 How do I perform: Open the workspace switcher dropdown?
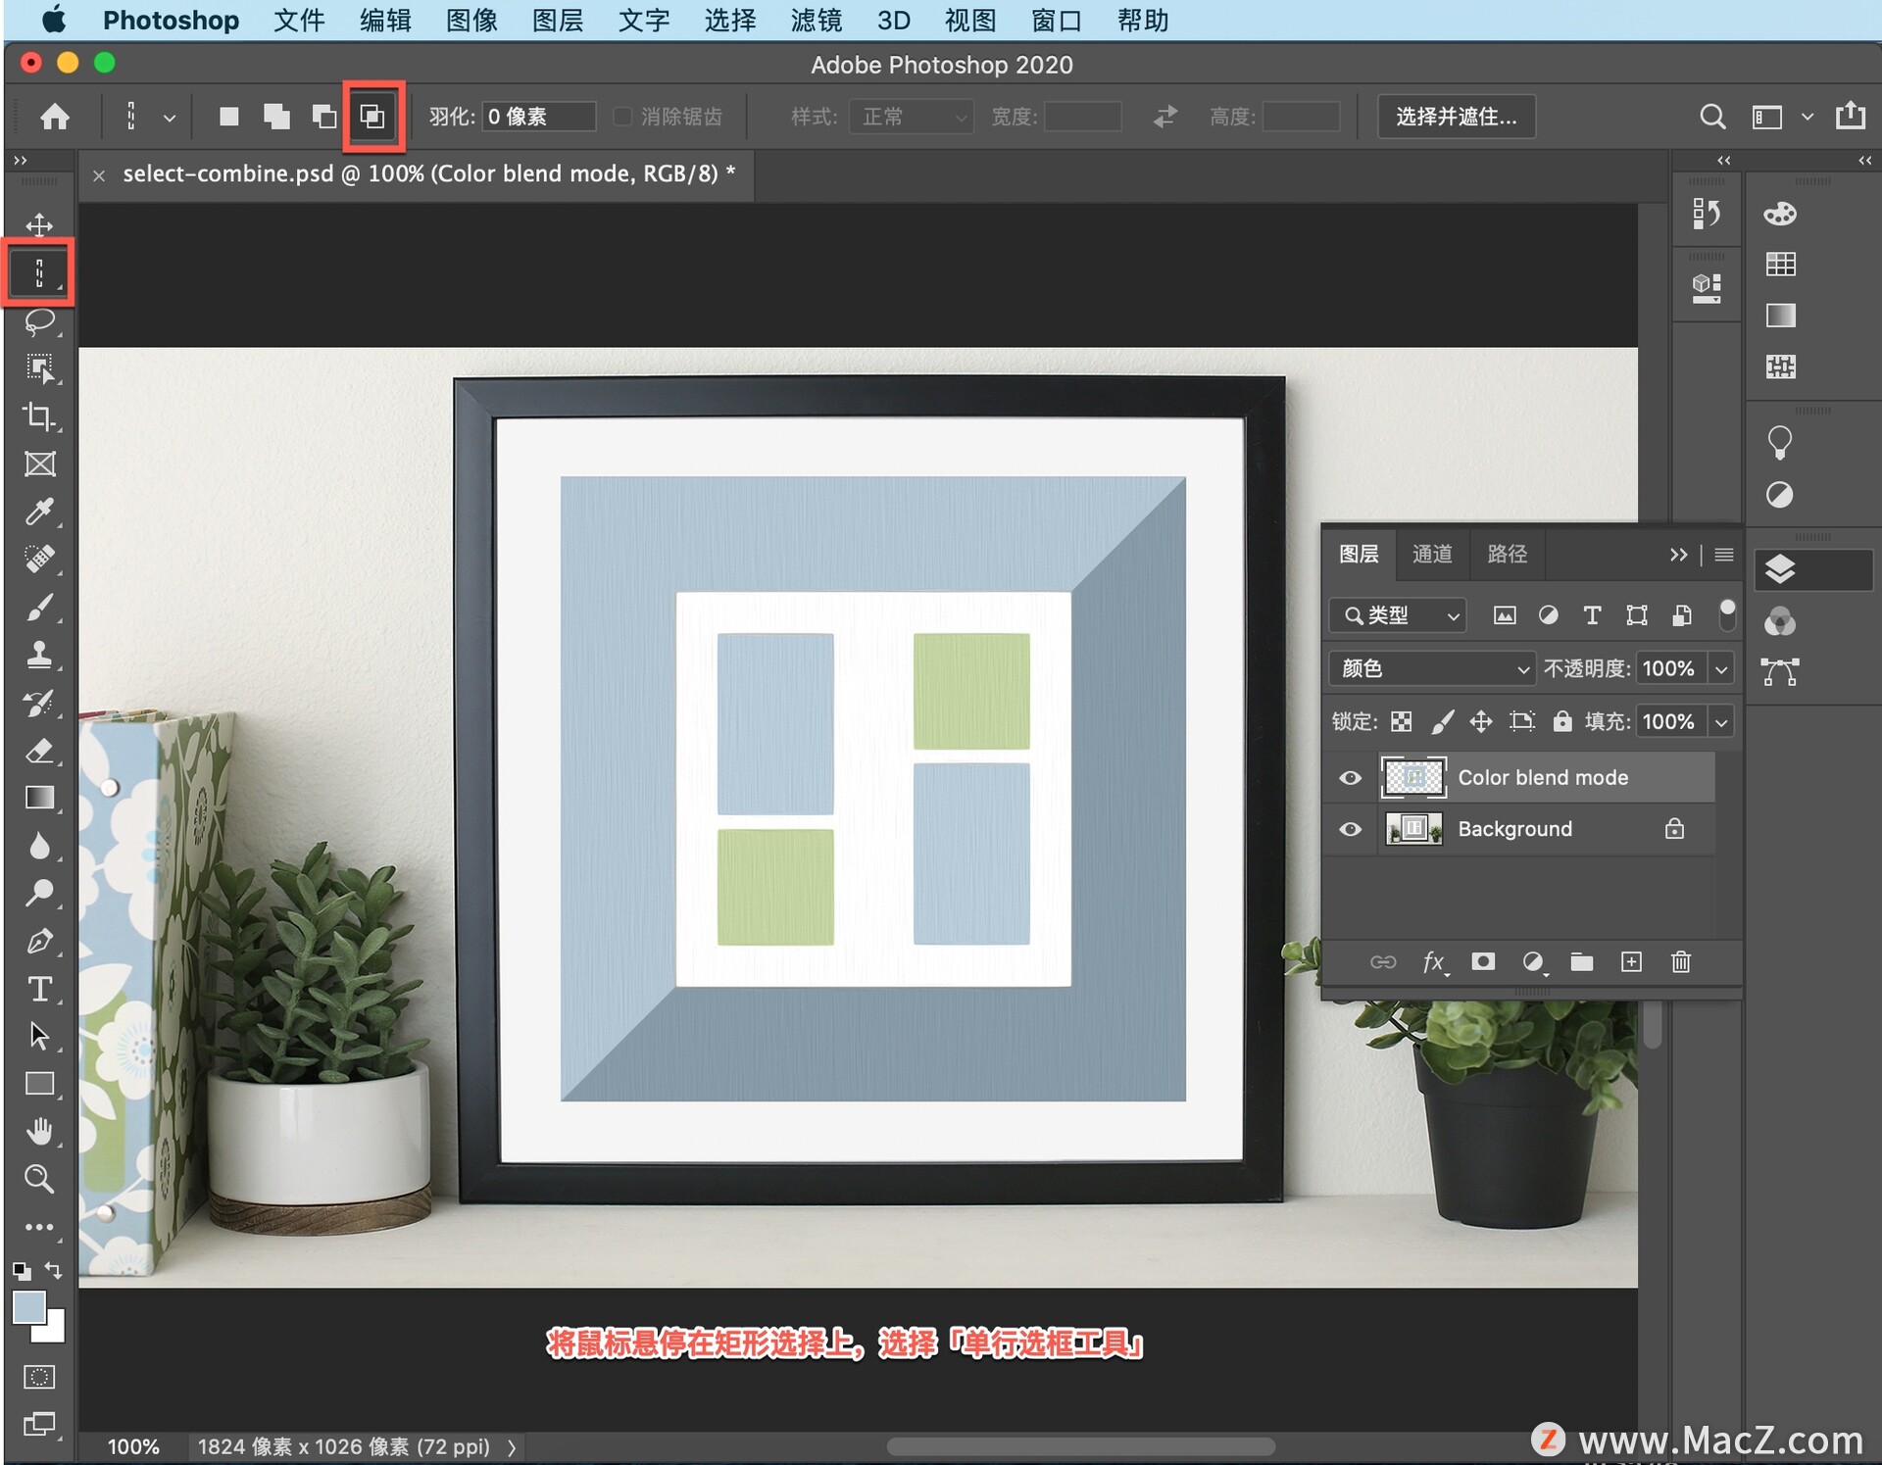pos(1807,117)
